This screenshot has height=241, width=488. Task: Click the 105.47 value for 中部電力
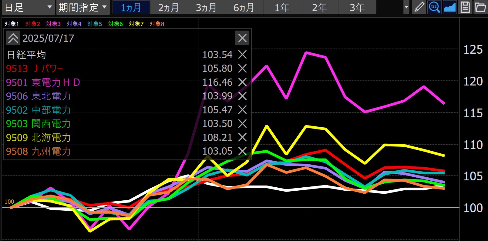pyautogui.click(x=217, y=110)
